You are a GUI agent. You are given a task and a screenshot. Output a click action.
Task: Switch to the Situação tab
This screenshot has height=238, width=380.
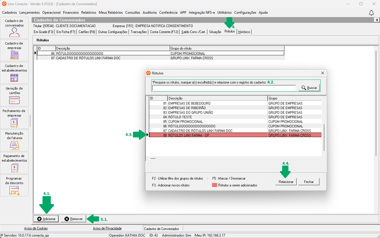[x=215, y=32]
